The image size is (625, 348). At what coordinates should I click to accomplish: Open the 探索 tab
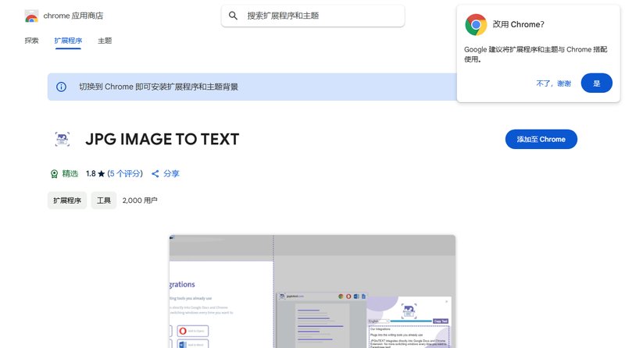pyautogui.click(x=31, y=41)
